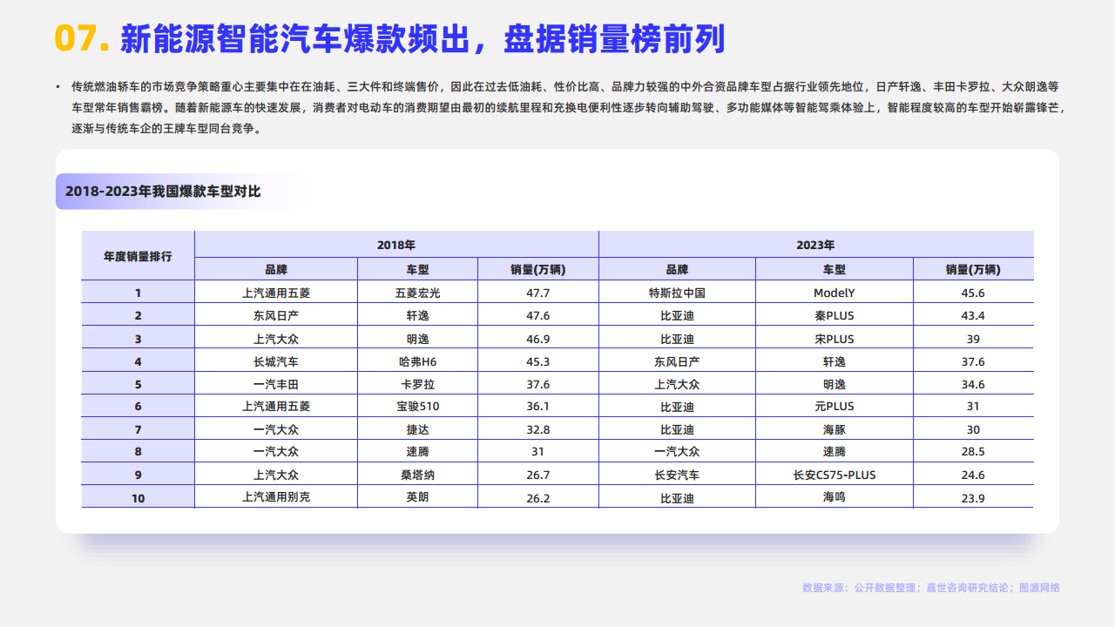Click the 2023年 column group header
1115x627 pixels.
(x=816, y=245)
